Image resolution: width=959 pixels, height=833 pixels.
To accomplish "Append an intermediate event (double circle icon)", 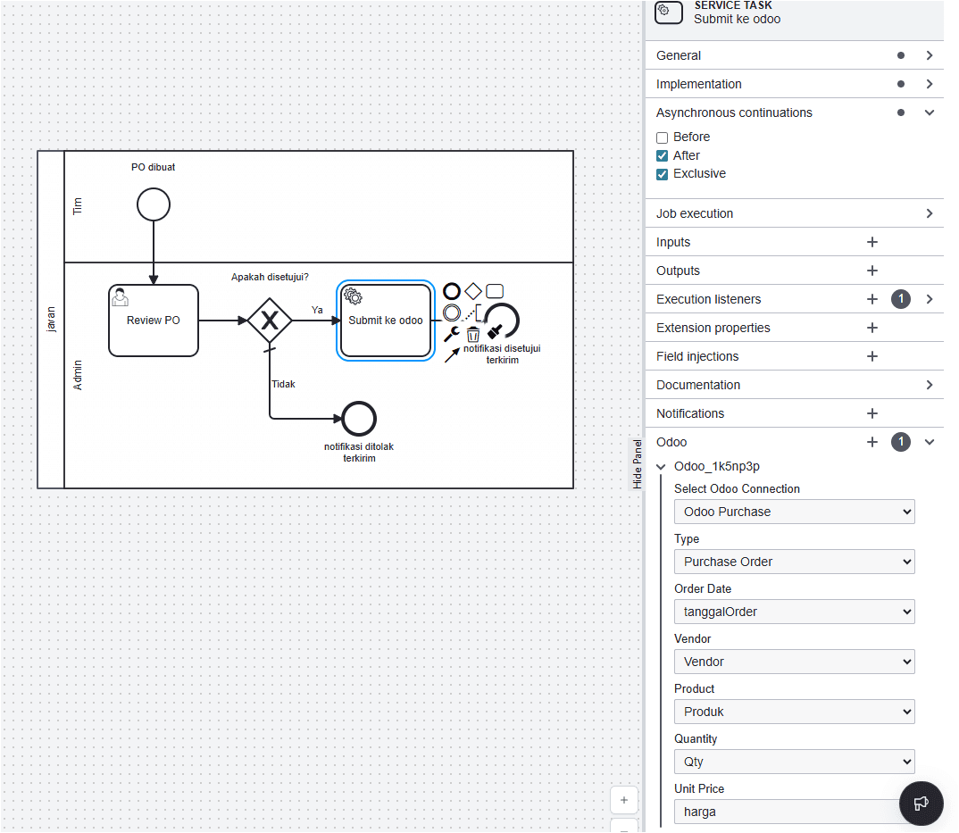I will pos(452,312).
